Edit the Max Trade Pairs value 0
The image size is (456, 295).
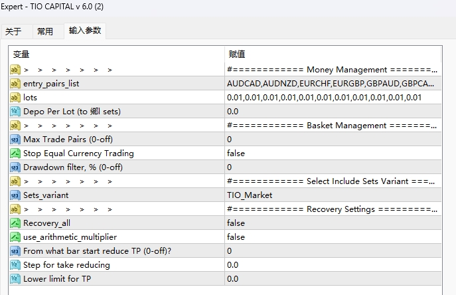333,140
